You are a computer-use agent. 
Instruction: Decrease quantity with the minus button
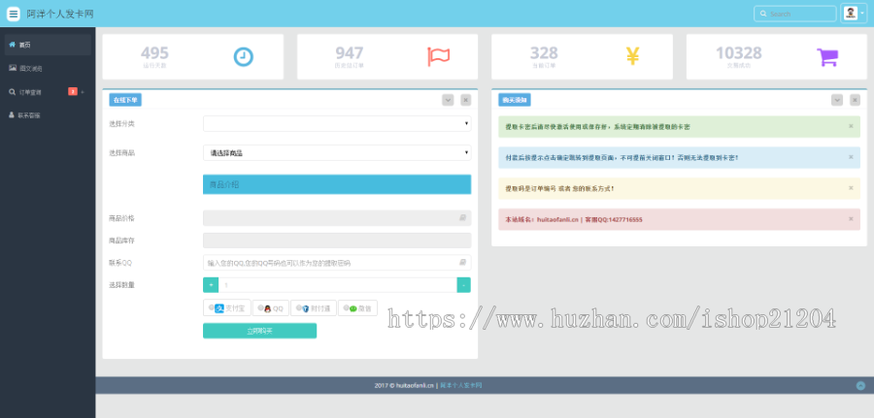point(464,285)
